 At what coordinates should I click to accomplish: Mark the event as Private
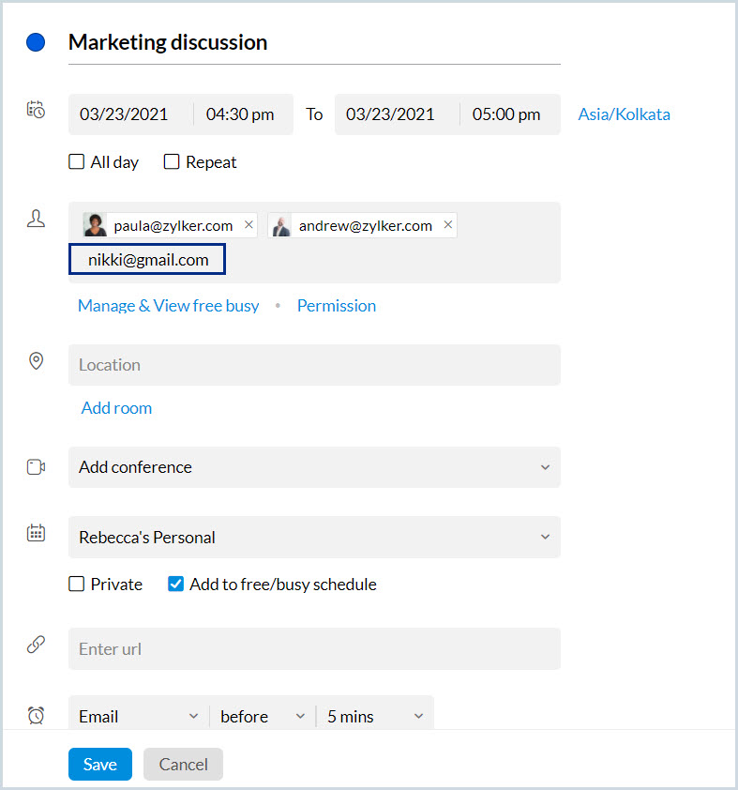pyautogui.click(x=77, y=584)
